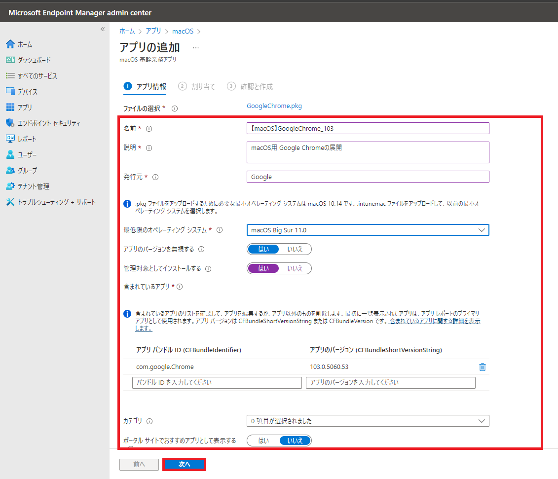Open エンドポイント セキュリティ in the left navigation
This screenshot has width=558, height=479.
point(49,123)
